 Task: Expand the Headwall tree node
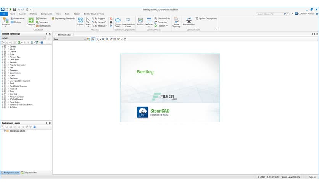click(x=2, y=89)
